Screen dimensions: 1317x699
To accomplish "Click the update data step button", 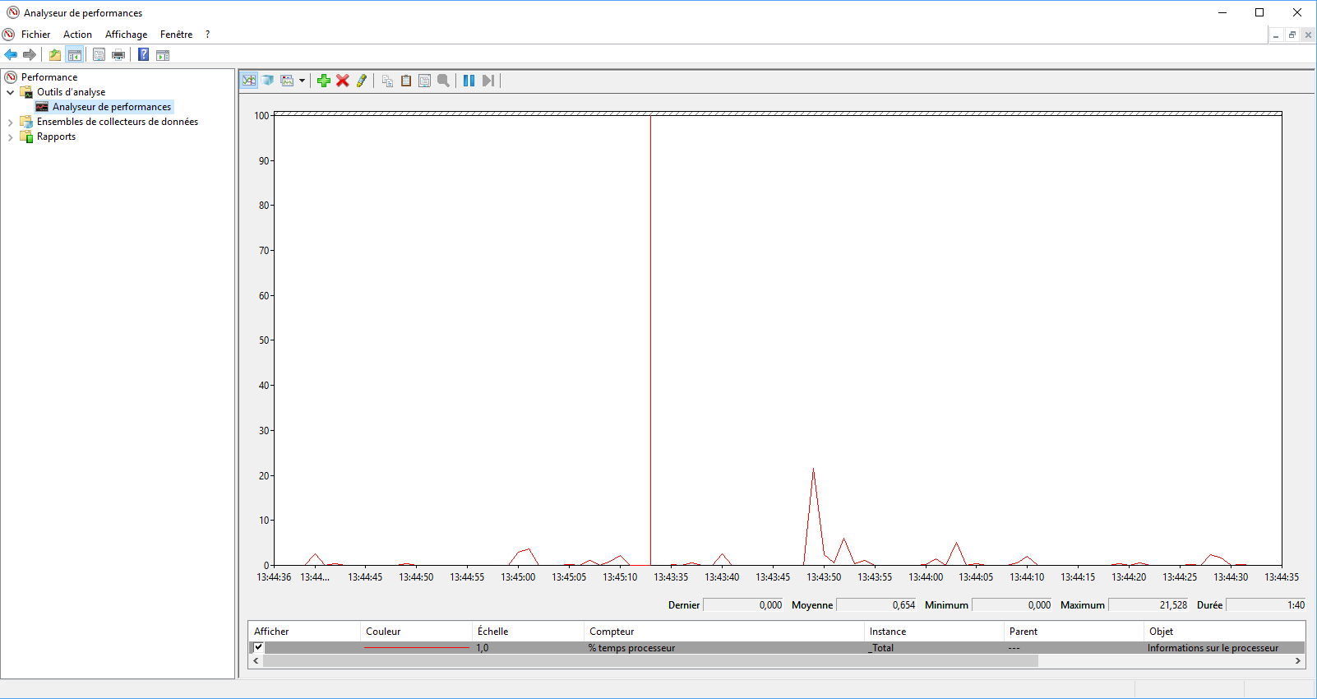I will tap(488, 81).
